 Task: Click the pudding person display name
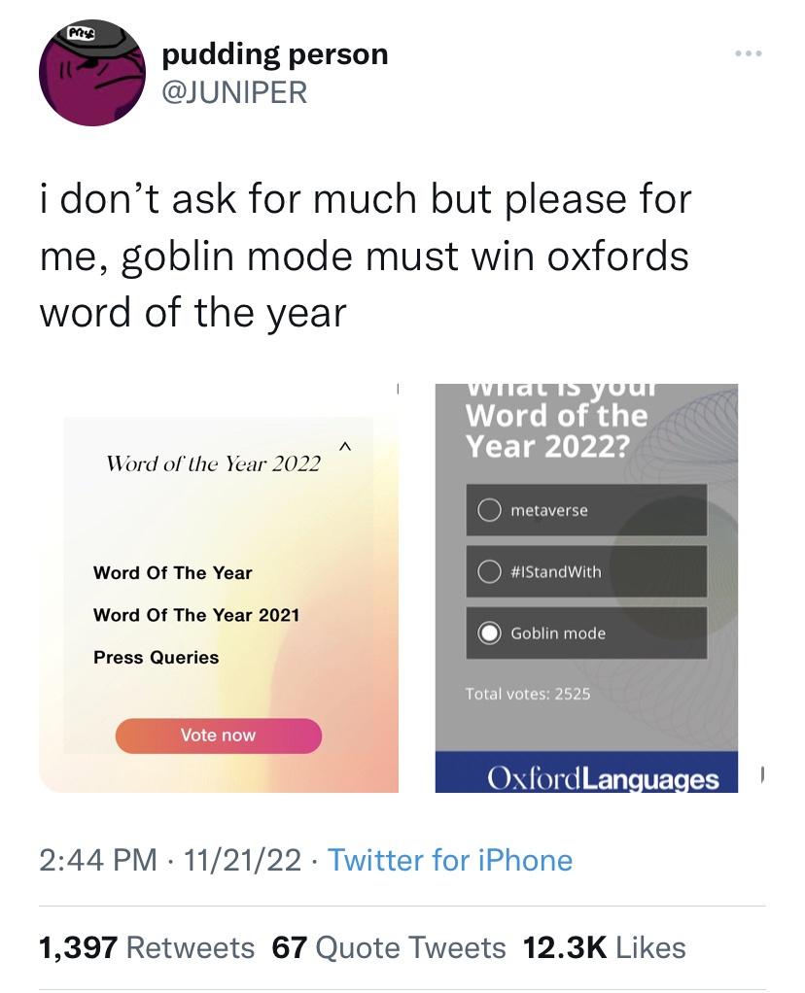274,54
